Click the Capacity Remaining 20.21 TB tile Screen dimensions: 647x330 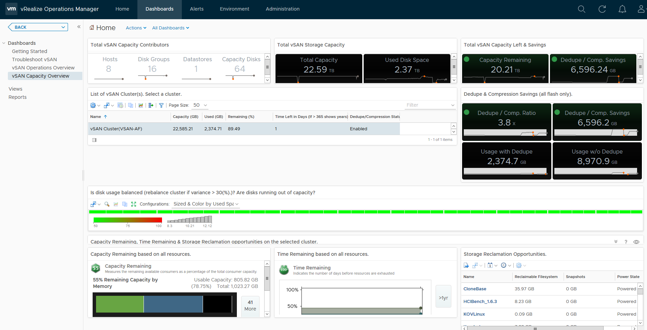[x=505, y=68]
